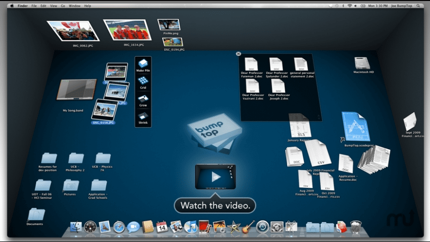Launch iChat from the Dock
Screen dimensions: 430x242
pos(133,227)
